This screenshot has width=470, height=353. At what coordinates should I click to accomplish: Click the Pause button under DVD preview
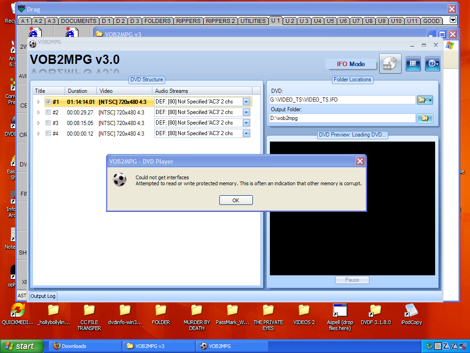click(352, 280)
